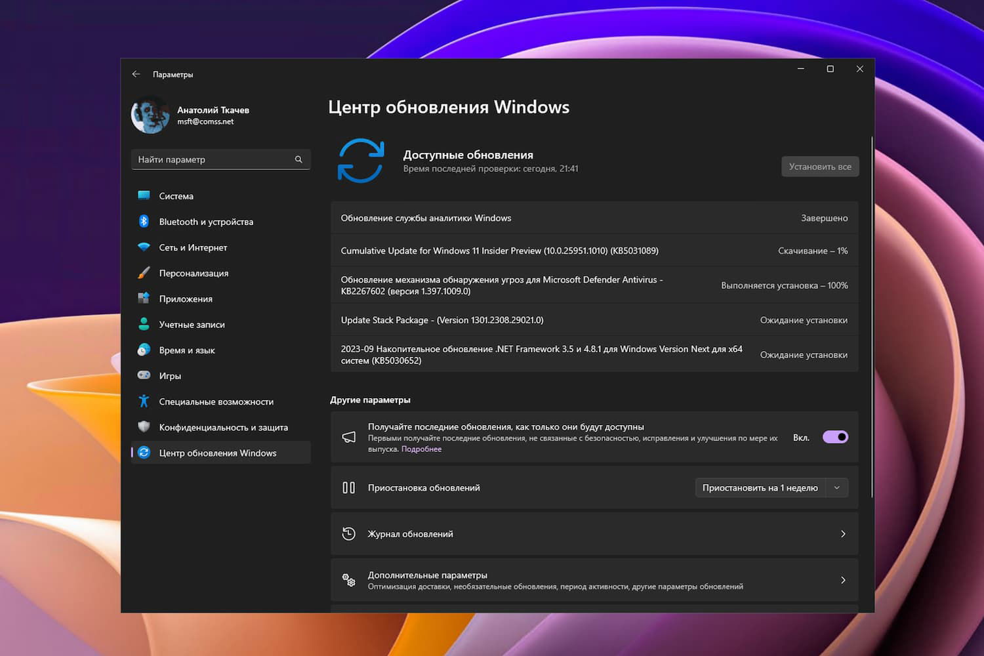
Task: Click Приостановить на 1 неделю button
Action: click(760, 487)
